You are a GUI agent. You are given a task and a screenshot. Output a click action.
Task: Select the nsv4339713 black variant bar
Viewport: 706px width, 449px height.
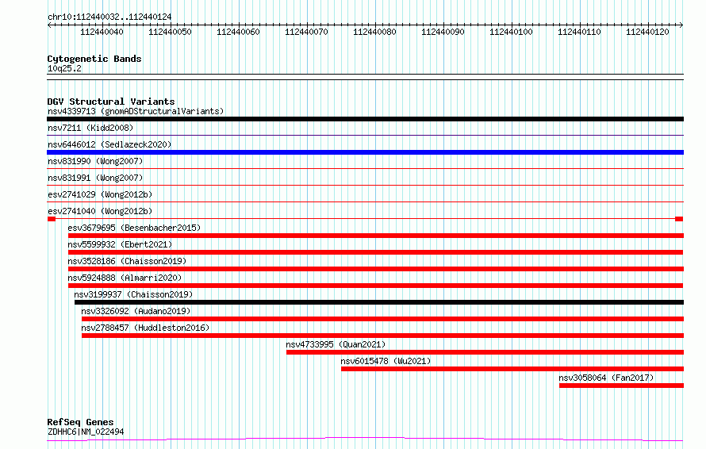tap(365, 119)
